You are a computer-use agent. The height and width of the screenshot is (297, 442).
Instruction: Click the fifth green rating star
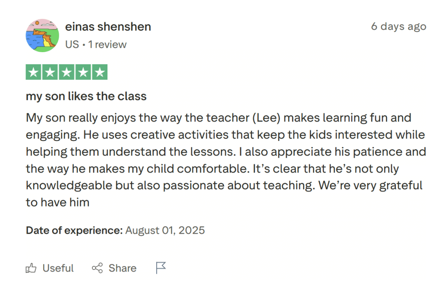pyautogui.click(x=100, y=72)
